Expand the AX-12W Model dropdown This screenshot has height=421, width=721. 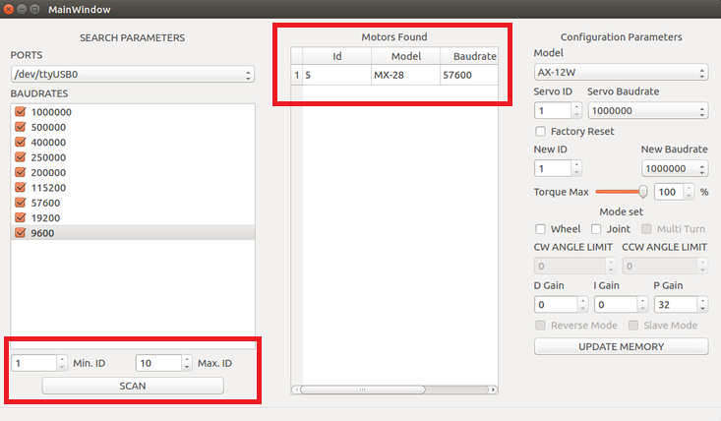[620, 73]
